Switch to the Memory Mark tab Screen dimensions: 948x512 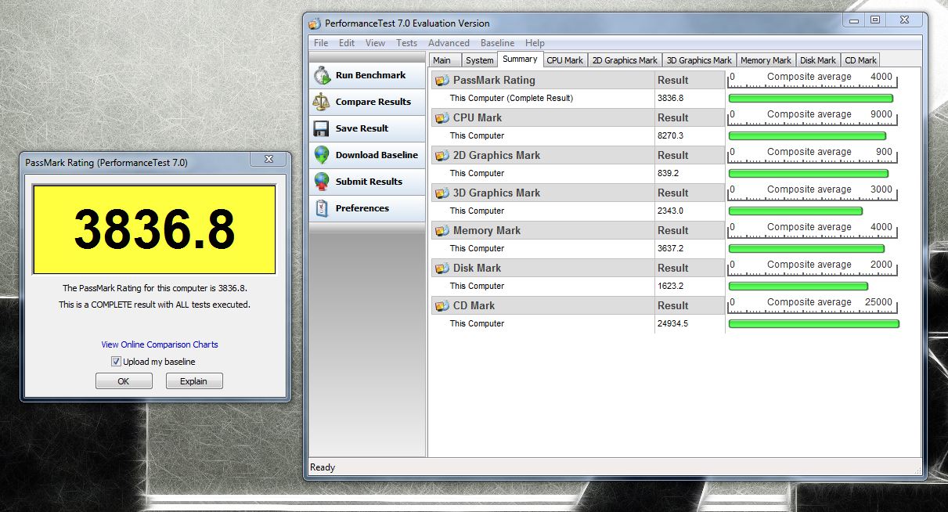coord(766,60)
